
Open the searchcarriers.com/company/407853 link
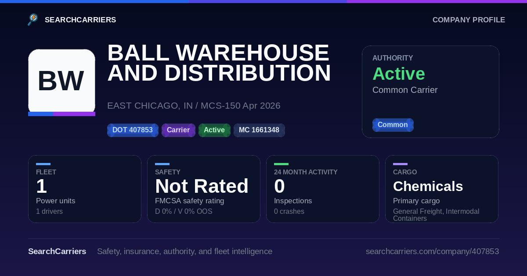[432, 251]
